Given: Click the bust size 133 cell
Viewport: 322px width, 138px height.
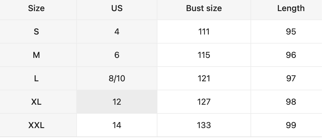Looking at the screenshot, I should [x=204, y=125].
